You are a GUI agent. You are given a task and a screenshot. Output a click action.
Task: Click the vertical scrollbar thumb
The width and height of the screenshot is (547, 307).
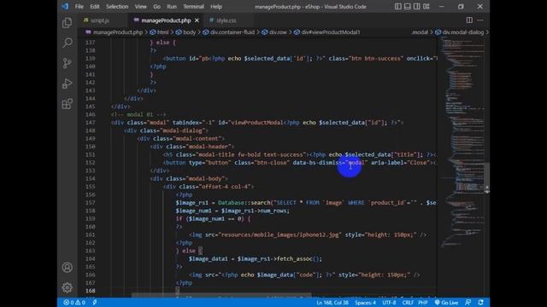[x=487, y=178]
